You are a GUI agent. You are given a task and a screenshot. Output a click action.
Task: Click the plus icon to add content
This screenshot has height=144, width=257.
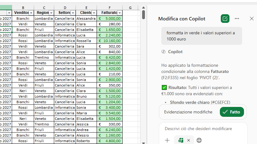[167, 140]
